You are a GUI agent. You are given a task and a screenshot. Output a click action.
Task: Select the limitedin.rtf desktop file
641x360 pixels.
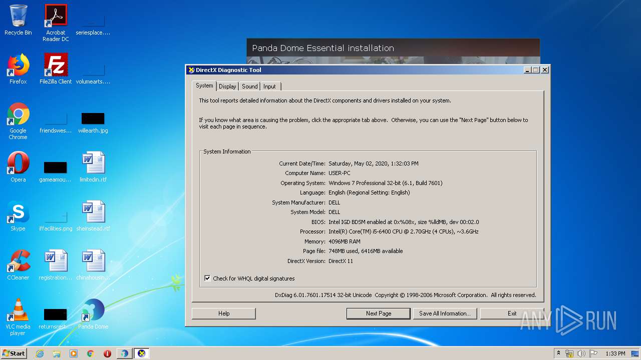(x=93, y=167)
